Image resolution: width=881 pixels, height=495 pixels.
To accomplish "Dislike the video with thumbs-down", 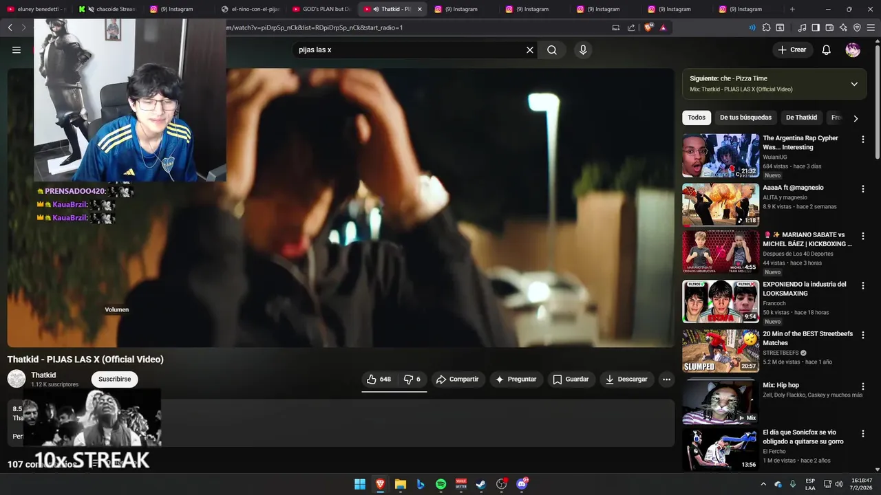I will pos(412,379).
